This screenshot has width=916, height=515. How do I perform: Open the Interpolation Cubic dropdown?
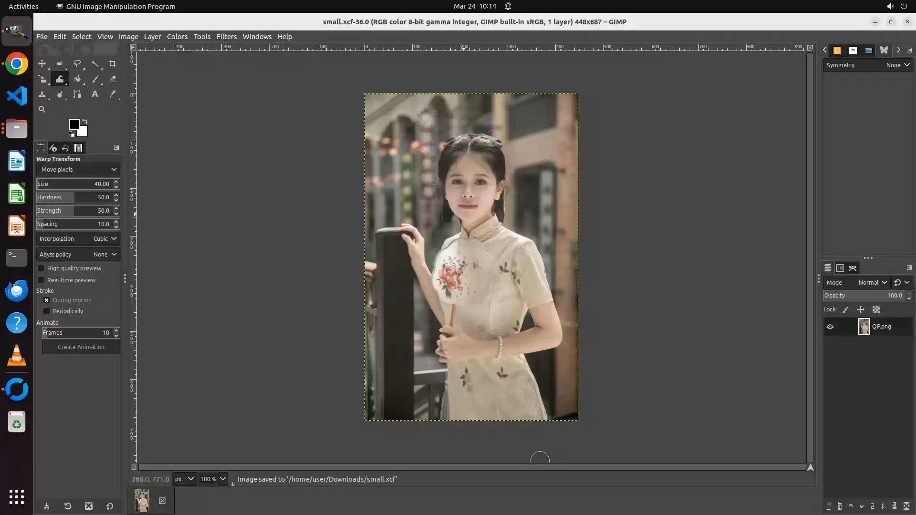[78, 238]
